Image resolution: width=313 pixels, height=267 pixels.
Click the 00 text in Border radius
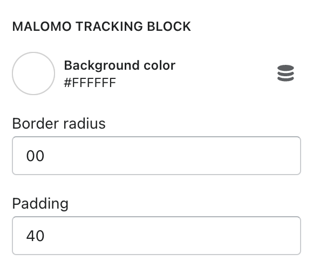point(35,156)
